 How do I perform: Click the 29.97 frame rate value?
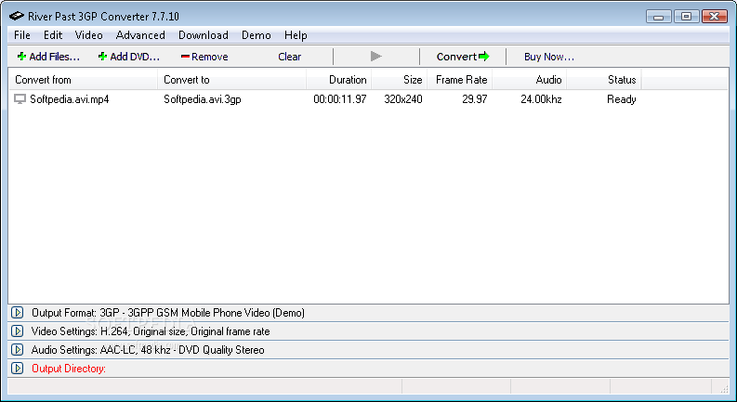click(475, 99)
